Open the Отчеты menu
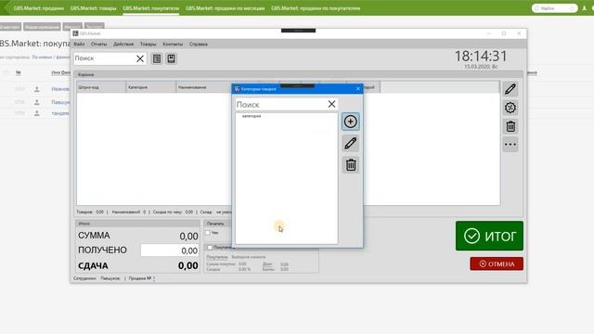The image size is (594, 334). click(99, 45)
